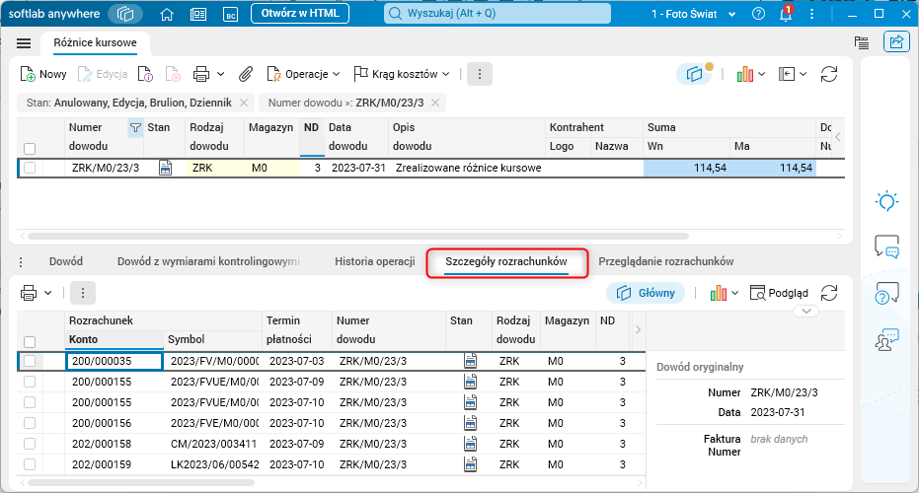
Task: Expand lower printer dropdown arrow
Action: (48, 293)
